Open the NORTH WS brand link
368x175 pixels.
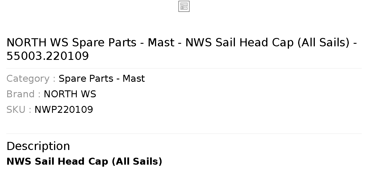tap(70, 94)
